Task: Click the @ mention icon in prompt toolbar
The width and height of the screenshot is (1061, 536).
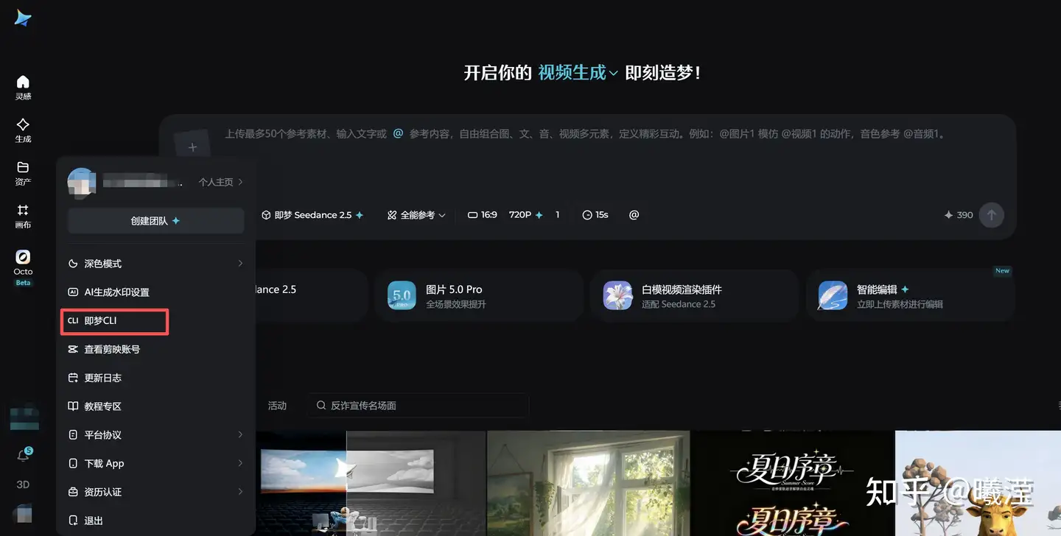Action: tap(634, 215)
